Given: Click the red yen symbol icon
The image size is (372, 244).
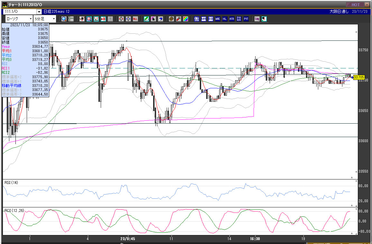Looking at the screenshot, I should click(103, 19).
